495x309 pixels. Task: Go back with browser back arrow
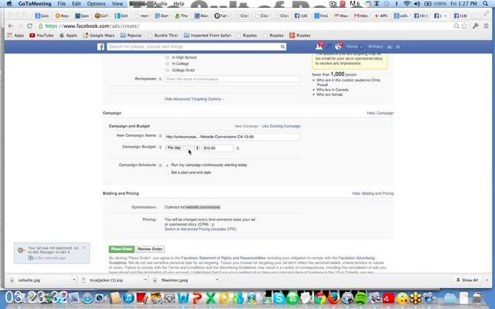10,25
